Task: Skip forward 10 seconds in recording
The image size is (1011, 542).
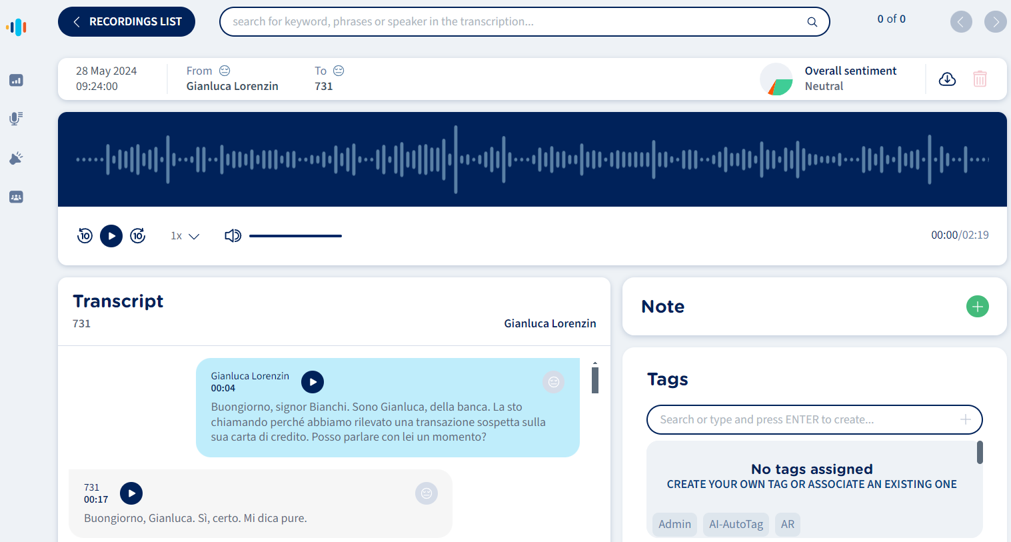Action: pyautogui.click(x=138, y=236)
